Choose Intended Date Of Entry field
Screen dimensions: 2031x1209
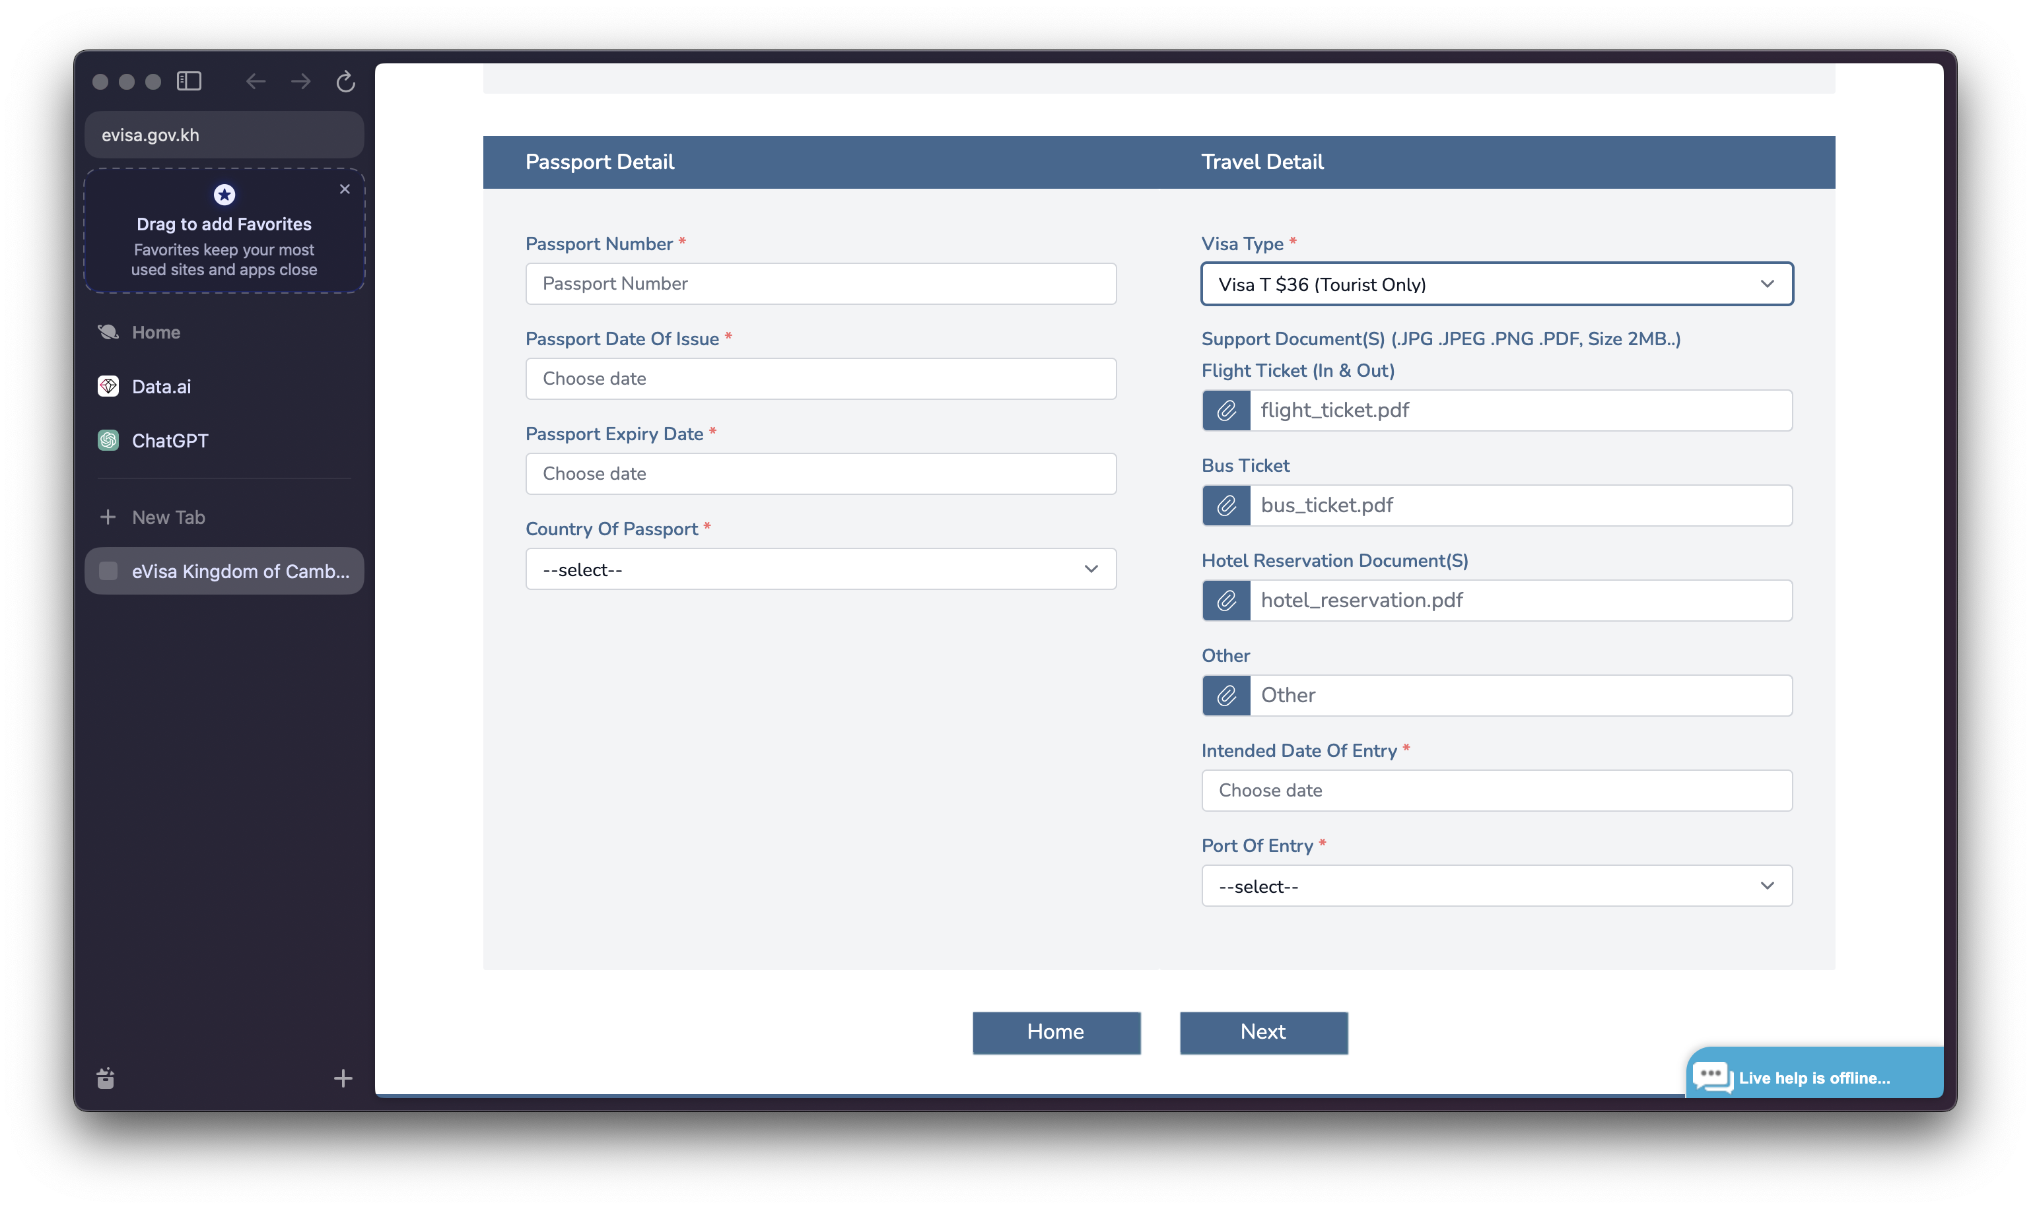(x=1496, y=790)
